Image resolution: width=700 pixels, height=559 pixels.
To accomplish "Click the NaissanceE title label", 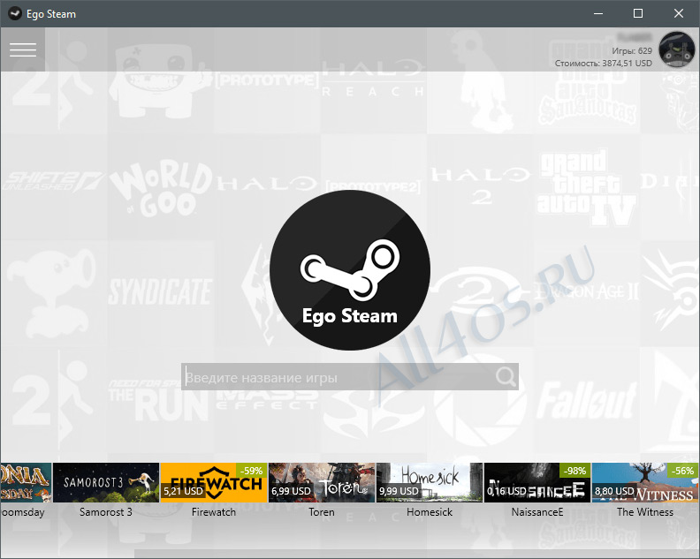I will [537, 512].
